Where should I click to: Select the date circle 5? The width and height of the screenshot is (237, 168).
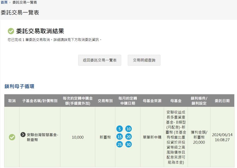point(120,129)
